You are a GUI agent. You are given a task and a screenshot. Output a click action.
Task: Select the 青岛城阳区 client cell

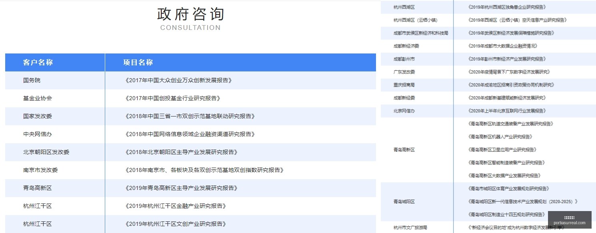(404, 201)
